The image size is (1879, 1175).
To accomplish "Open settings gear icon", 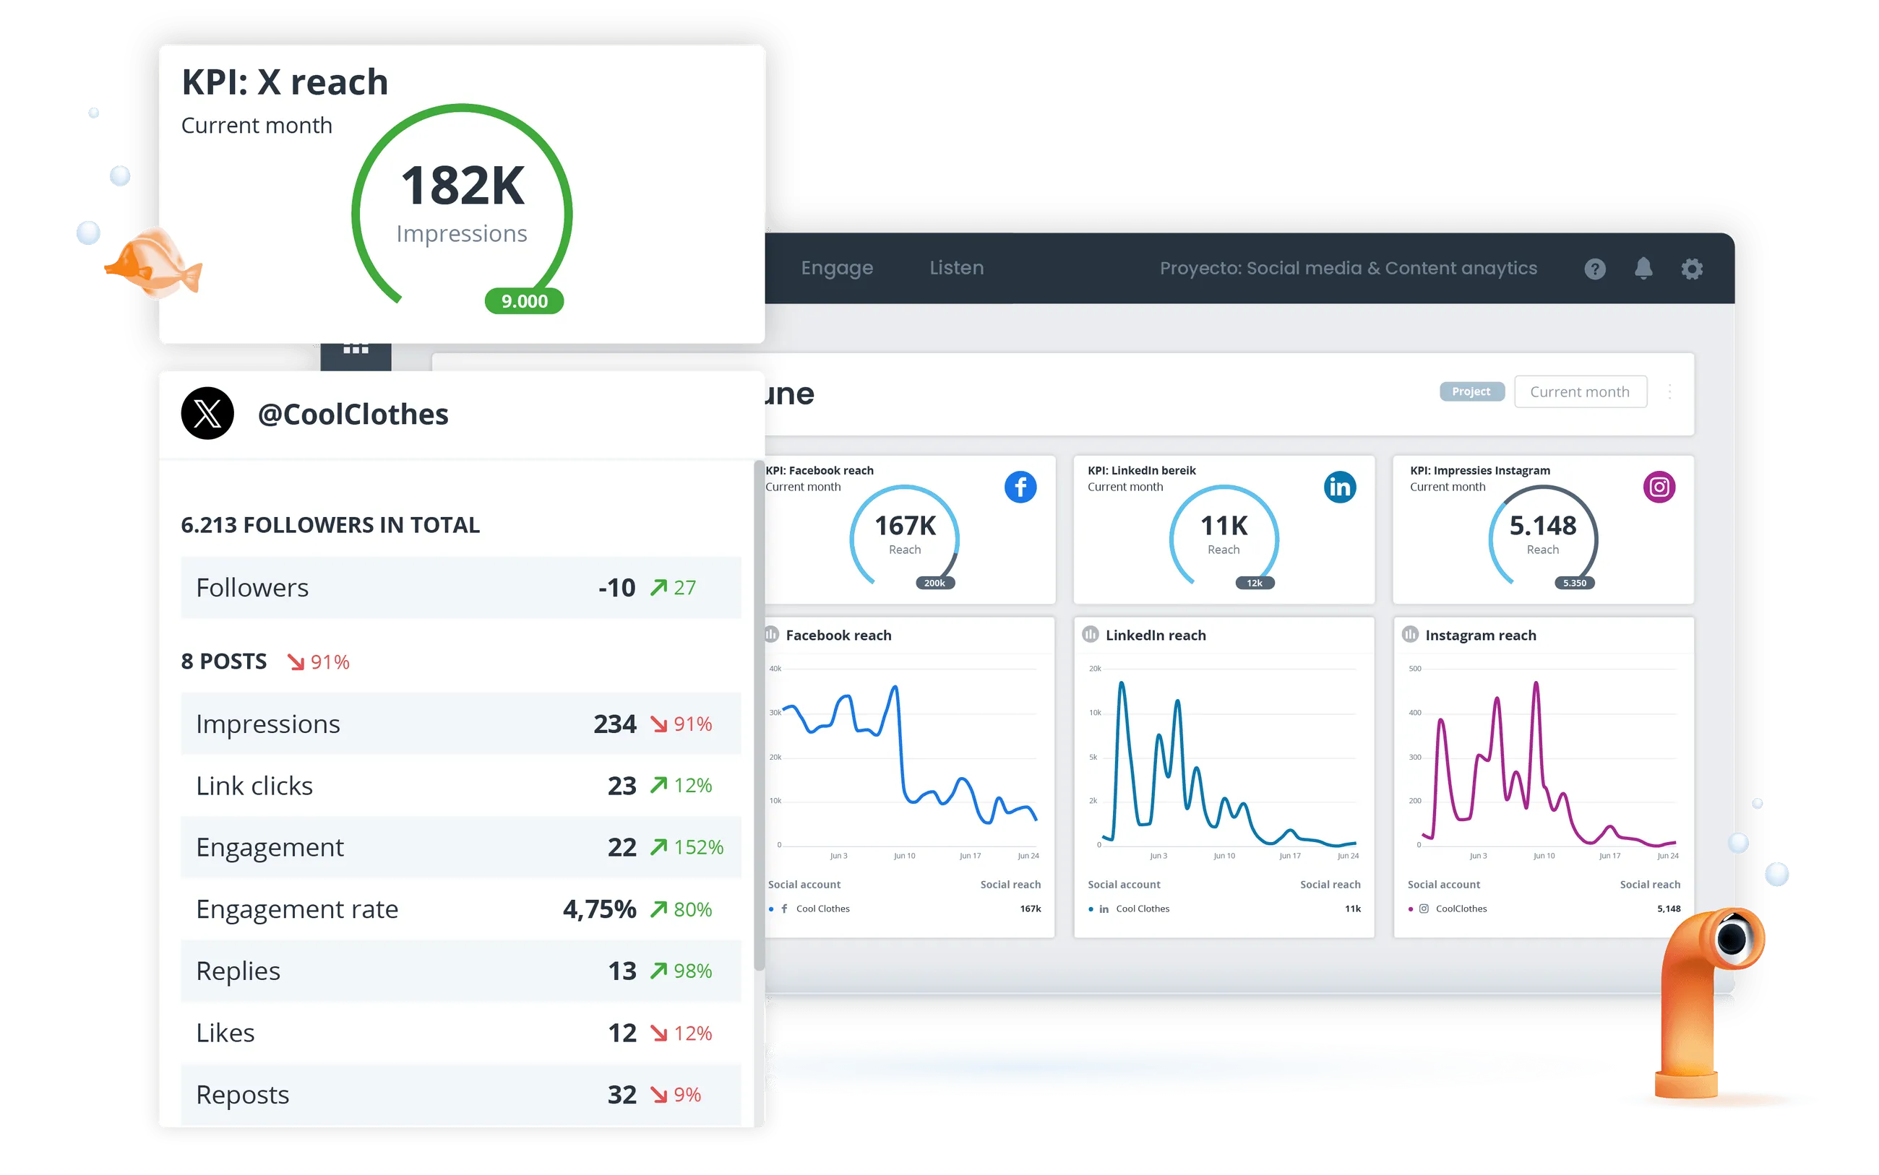I will (1692, 269).
